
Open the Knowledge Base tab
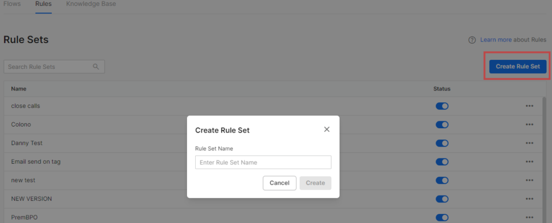point(91,4)
